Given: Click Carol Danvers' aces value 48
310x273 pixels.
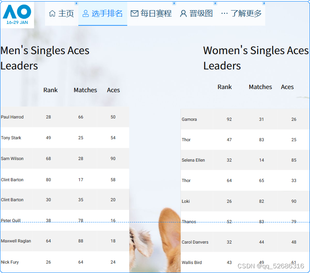Looking at the screenshot, I should 294,242.
